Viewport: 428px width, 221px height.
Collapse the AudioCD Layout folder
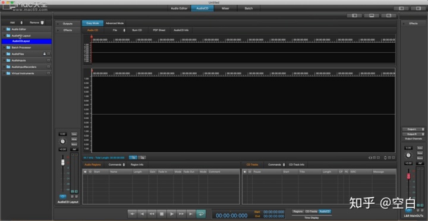4,36
